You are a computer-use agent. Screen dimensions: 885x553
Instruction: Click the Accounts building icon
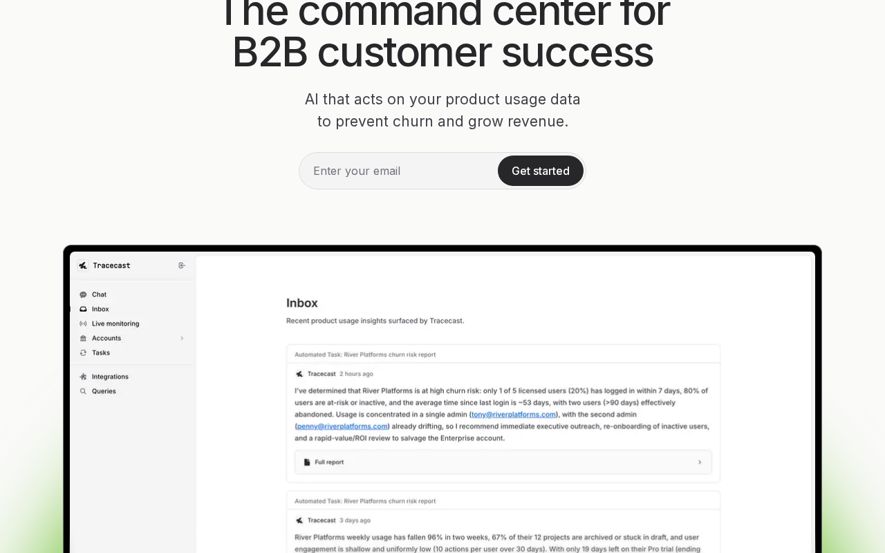[83, 338]
